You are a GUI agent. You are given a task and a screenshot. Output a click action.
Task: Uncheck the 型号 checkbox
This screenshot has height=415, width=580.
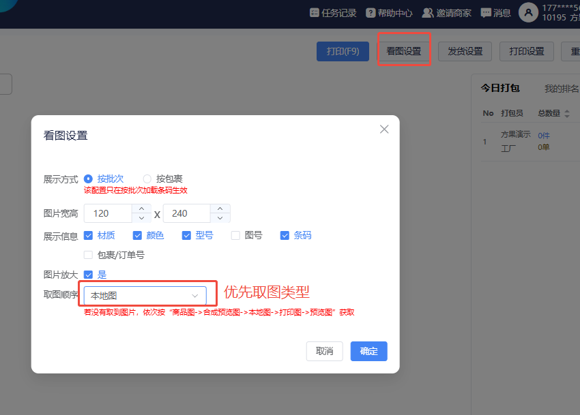186,235
